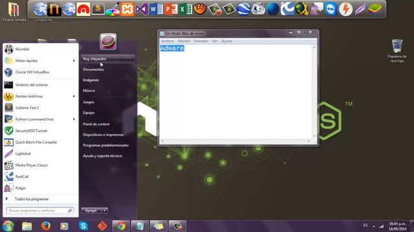Open the Pidgin icon in the top dock
Screen dimensions: 414x232
[x=316, y=9]
